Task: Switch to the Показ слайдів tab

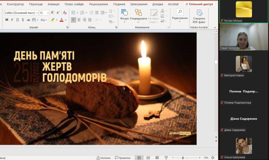Action: pyautogui.click(x=74, y=4)
